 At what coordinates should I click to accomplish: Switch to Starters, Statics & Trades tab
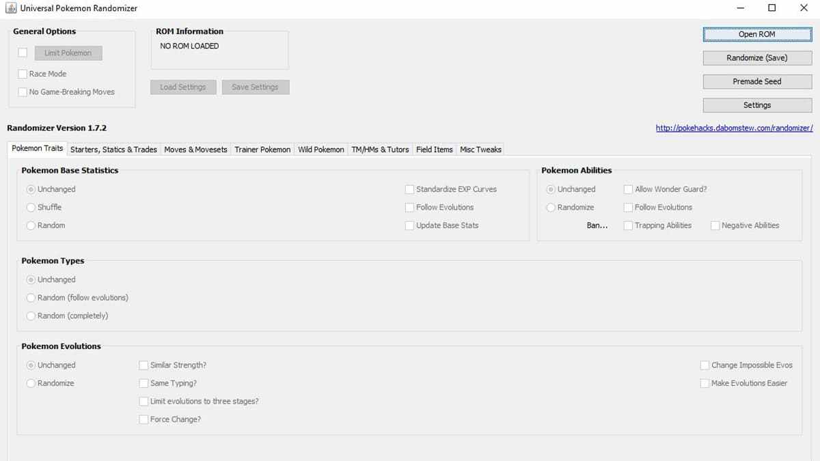pyautogui.click(x=113, y=150)
